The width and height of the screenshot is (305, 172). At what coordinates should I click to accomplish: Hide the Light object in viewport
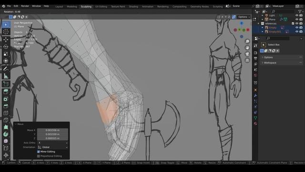[297, 15]
